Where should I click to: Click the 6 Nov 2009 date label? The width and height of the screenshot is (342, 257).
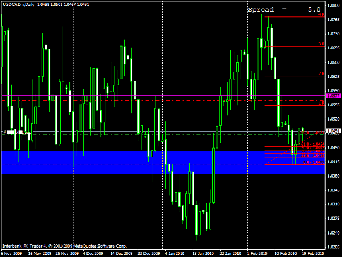(x=11, y=253)
